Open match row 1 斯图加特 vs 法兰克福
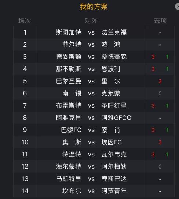The width and height of the screenshot is (179, 199). (x=94, y=32)
